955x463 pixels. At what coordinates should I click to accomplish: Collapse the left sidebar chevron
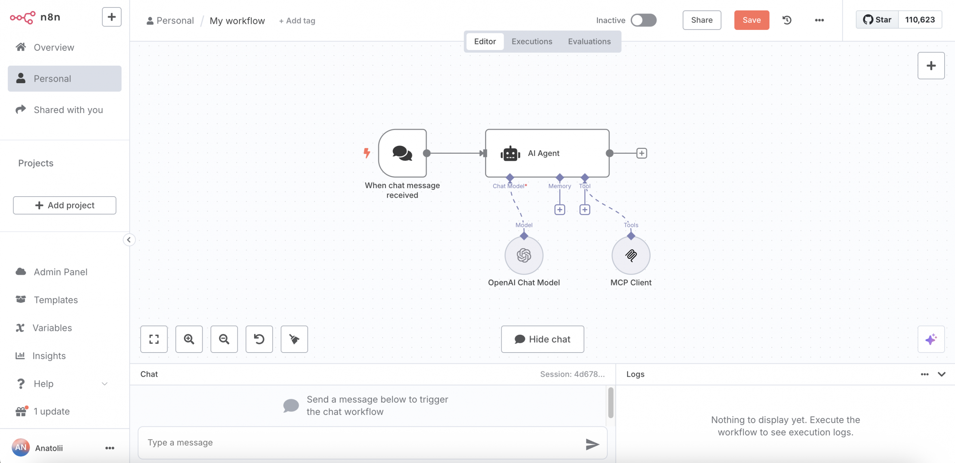129,240
